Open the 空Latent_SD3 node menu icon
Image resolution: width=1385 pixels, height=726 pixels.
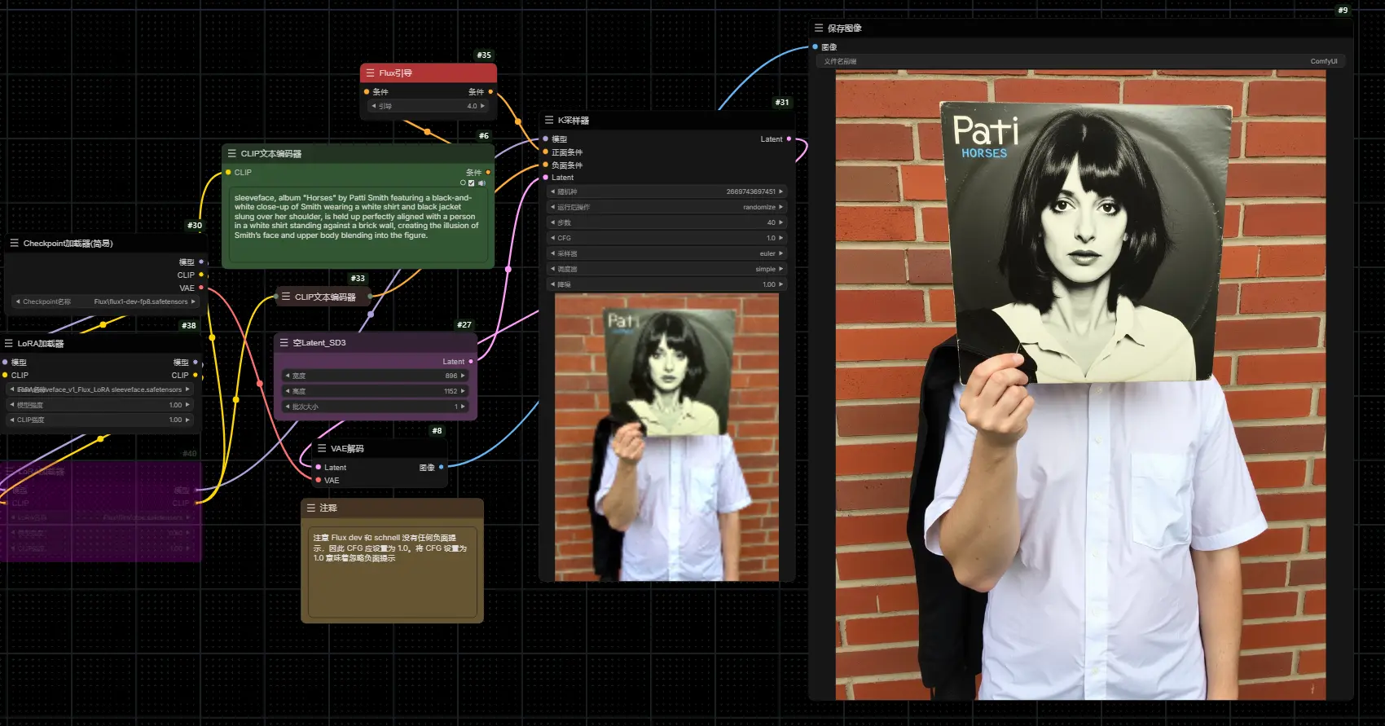click(x=284, y=343)
